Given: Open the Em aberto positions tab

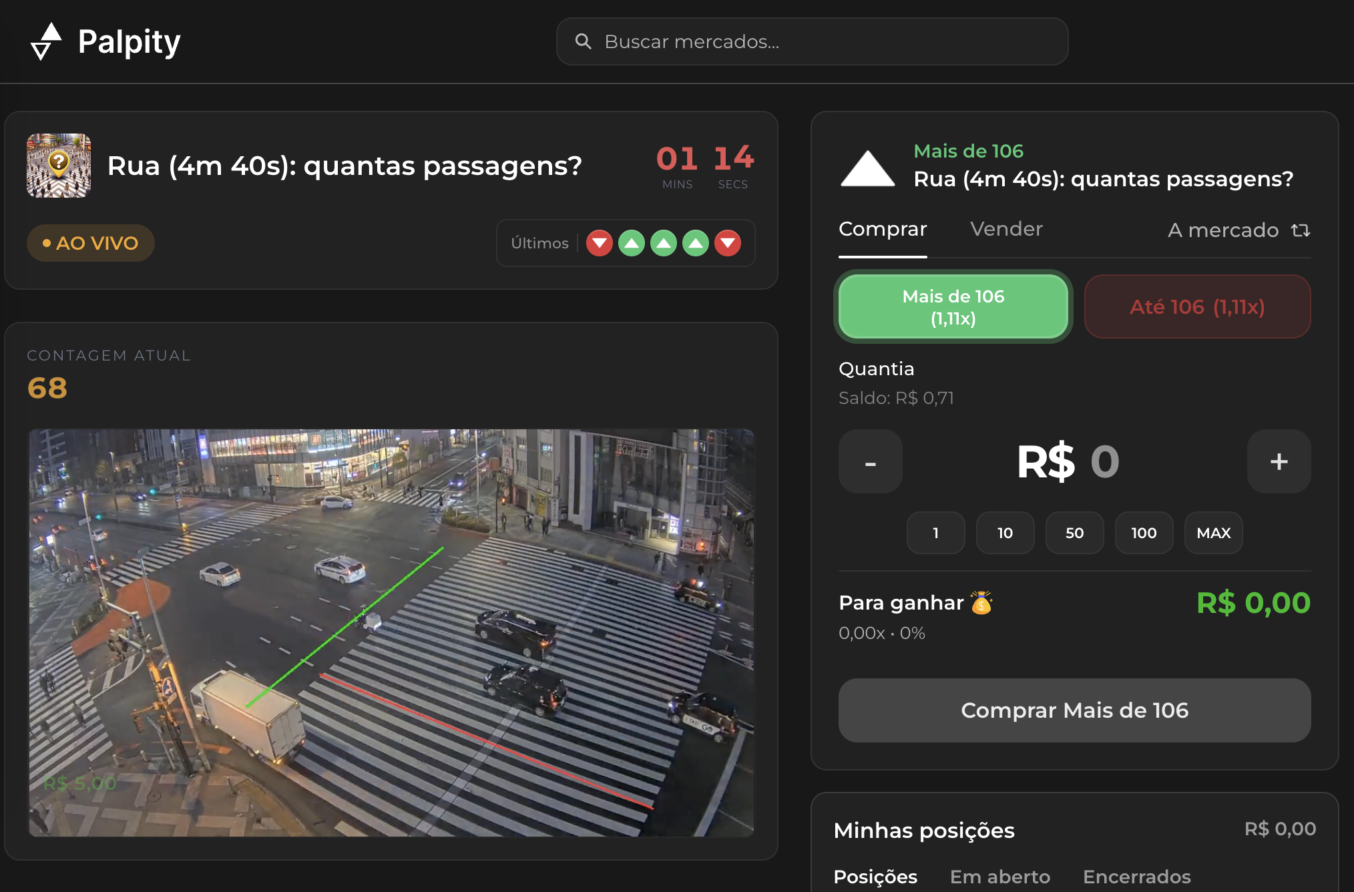Looking at the screenshot, I should coord(999,876).
